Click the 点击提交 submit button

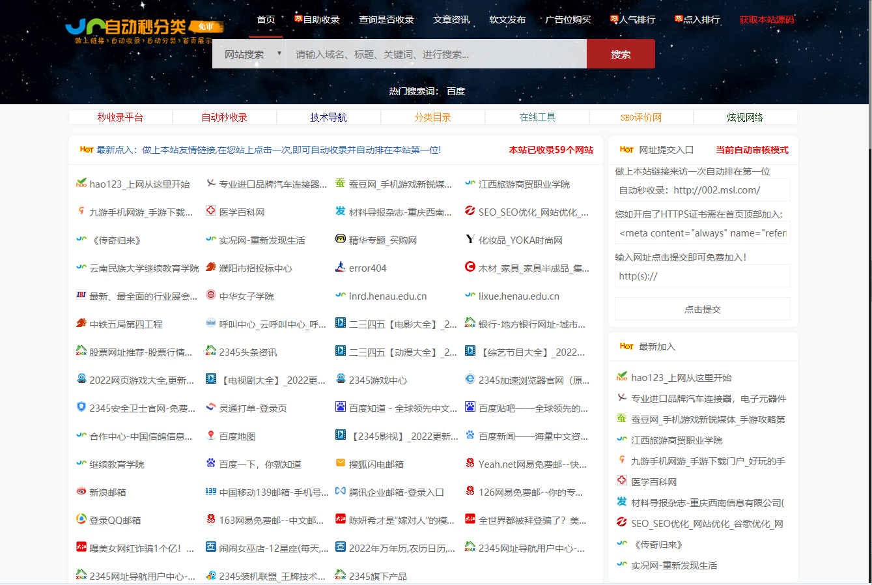point(703,309)
